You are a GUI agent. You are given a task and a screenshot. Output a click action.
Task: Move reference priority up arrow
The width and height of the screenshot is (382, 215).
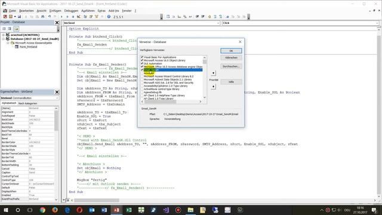click(214, 73)
